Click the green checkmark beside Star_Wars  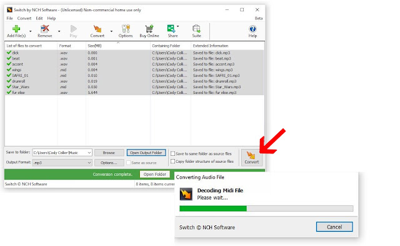point(9,86)
